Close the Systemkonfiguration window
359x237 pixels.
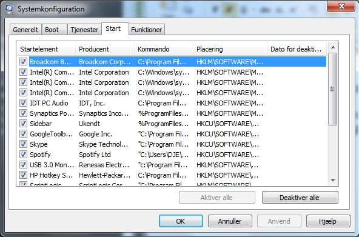[x=341, y=6]
